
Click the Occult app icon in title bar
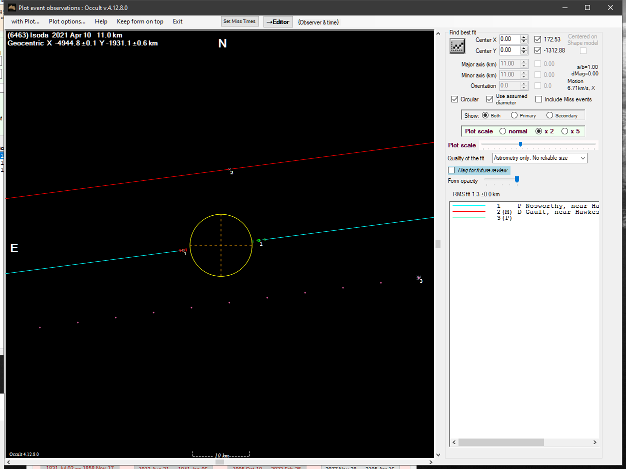coord(12,7)
